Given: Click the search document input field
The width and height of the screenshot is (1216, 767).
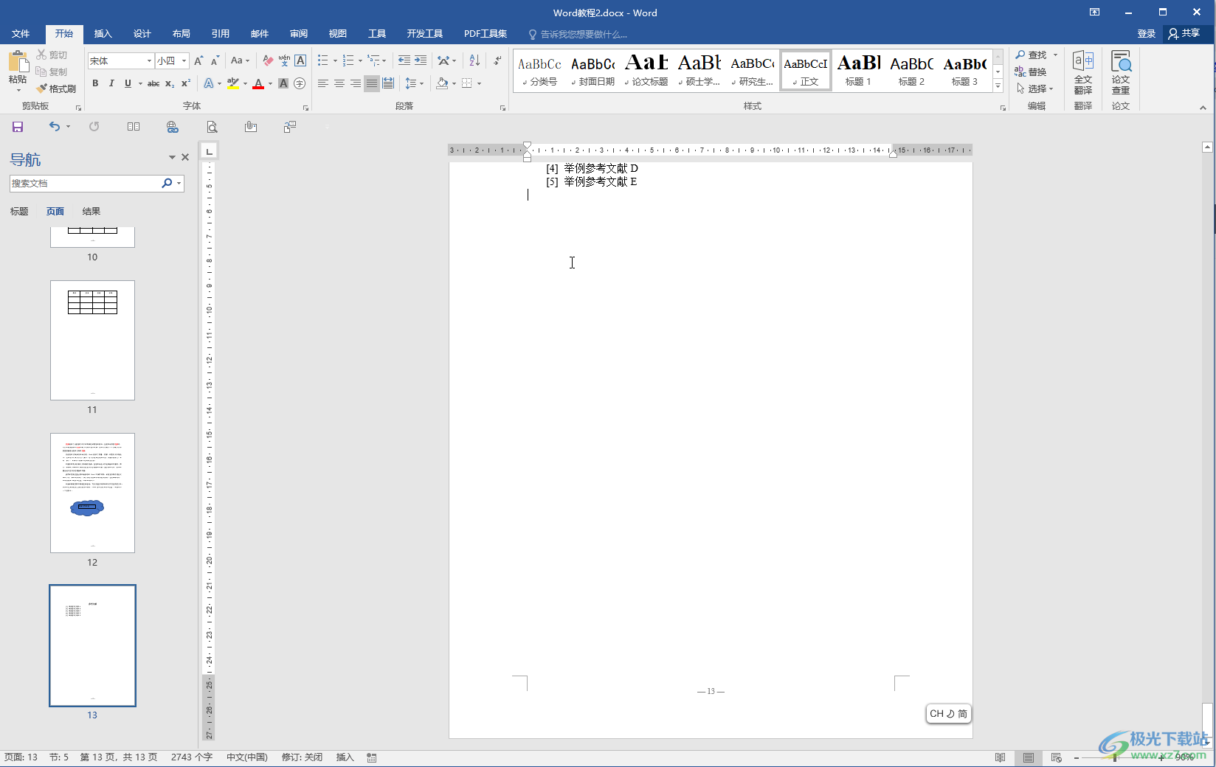Looking at the screenshot, I should [85, 183].
